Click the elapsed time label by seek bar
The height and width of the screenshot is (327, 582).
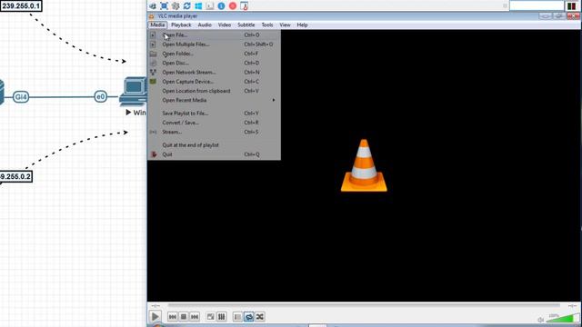pos(156,306)
